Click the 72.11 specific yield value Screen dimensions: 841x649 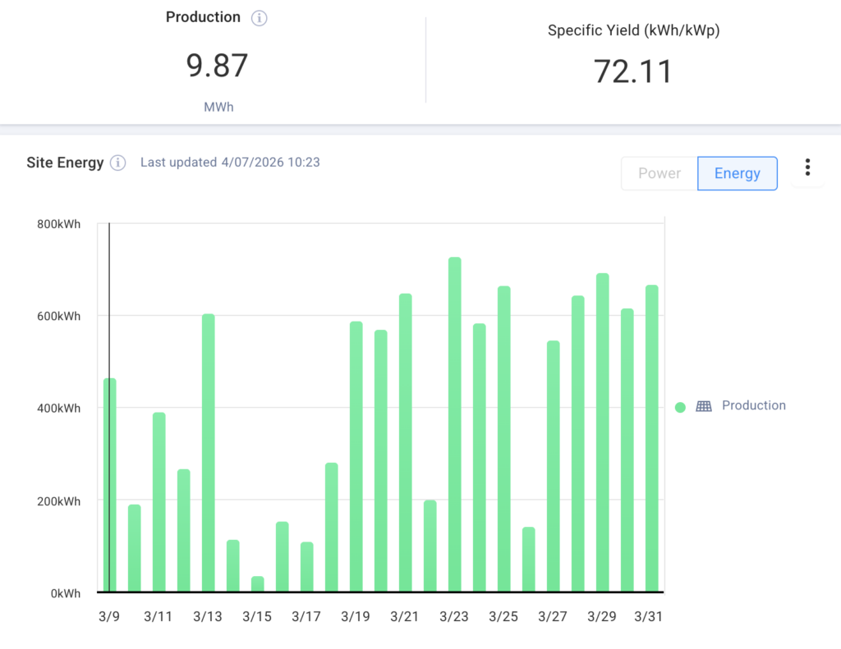(632, 71)
